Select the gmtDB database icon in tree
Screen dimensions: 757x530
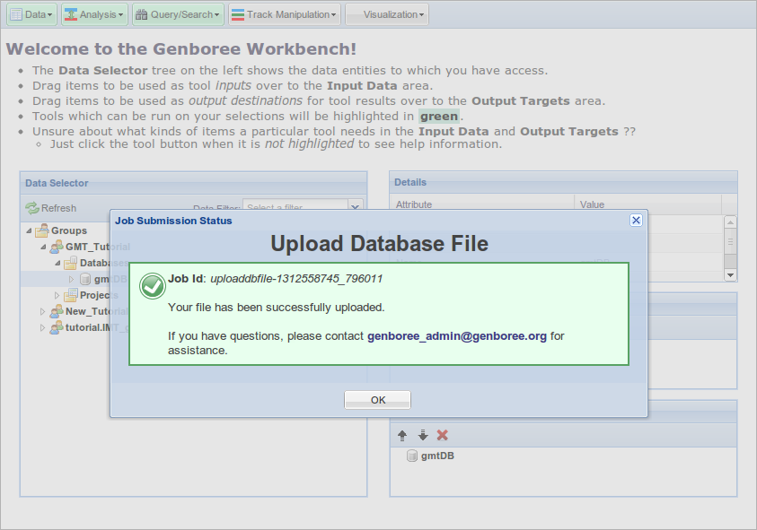[85, 279]
